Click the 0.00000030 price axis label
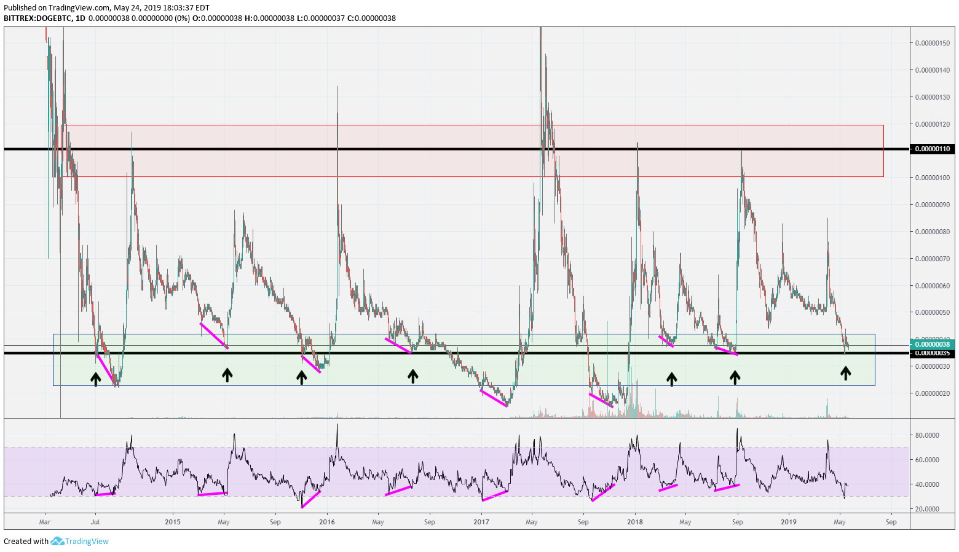The width and height of the screenshot is (959, 552). 933,366
